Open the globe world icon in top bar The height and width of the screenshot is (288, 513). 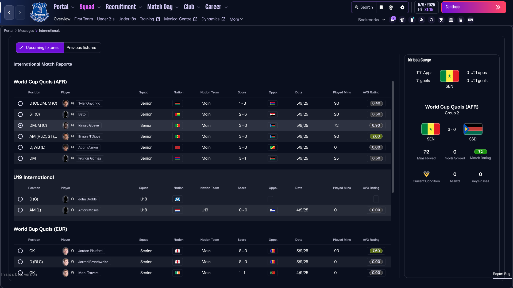(391, 7)
